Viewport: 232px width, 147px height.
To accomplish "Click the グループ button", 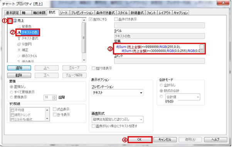I will click(74, 68).
